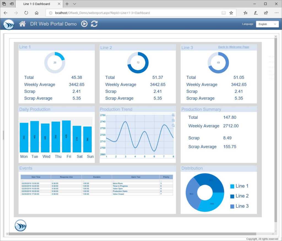Viewport: 282px width, 241px height.
Task: Click the Home icon in the portal toolbar
Action: pyautogui.click(x=22, y=24)
